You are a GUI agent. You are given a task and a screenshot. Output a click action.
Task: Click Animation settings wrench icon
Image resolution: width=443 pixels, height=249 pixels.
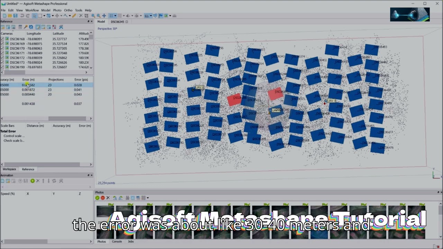coord(61,181)
